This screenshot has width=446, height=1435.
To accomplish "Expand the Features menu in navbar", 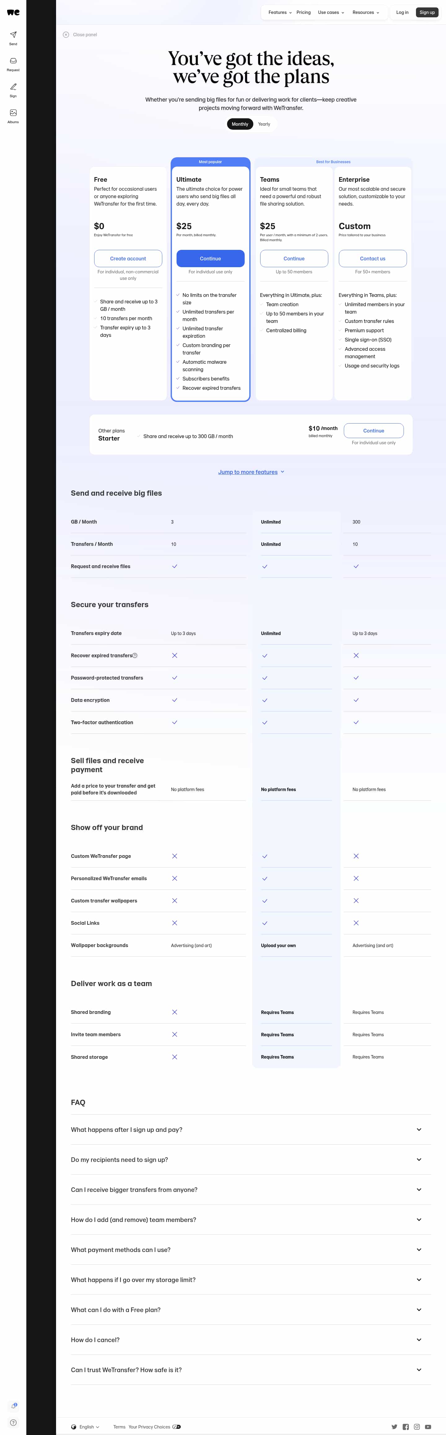I will 280,12.
